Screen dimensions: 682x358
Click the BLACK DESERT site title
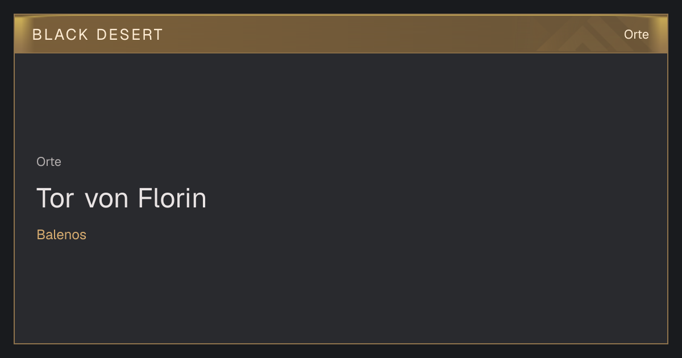pyautogui.click(x=98, y=35)
